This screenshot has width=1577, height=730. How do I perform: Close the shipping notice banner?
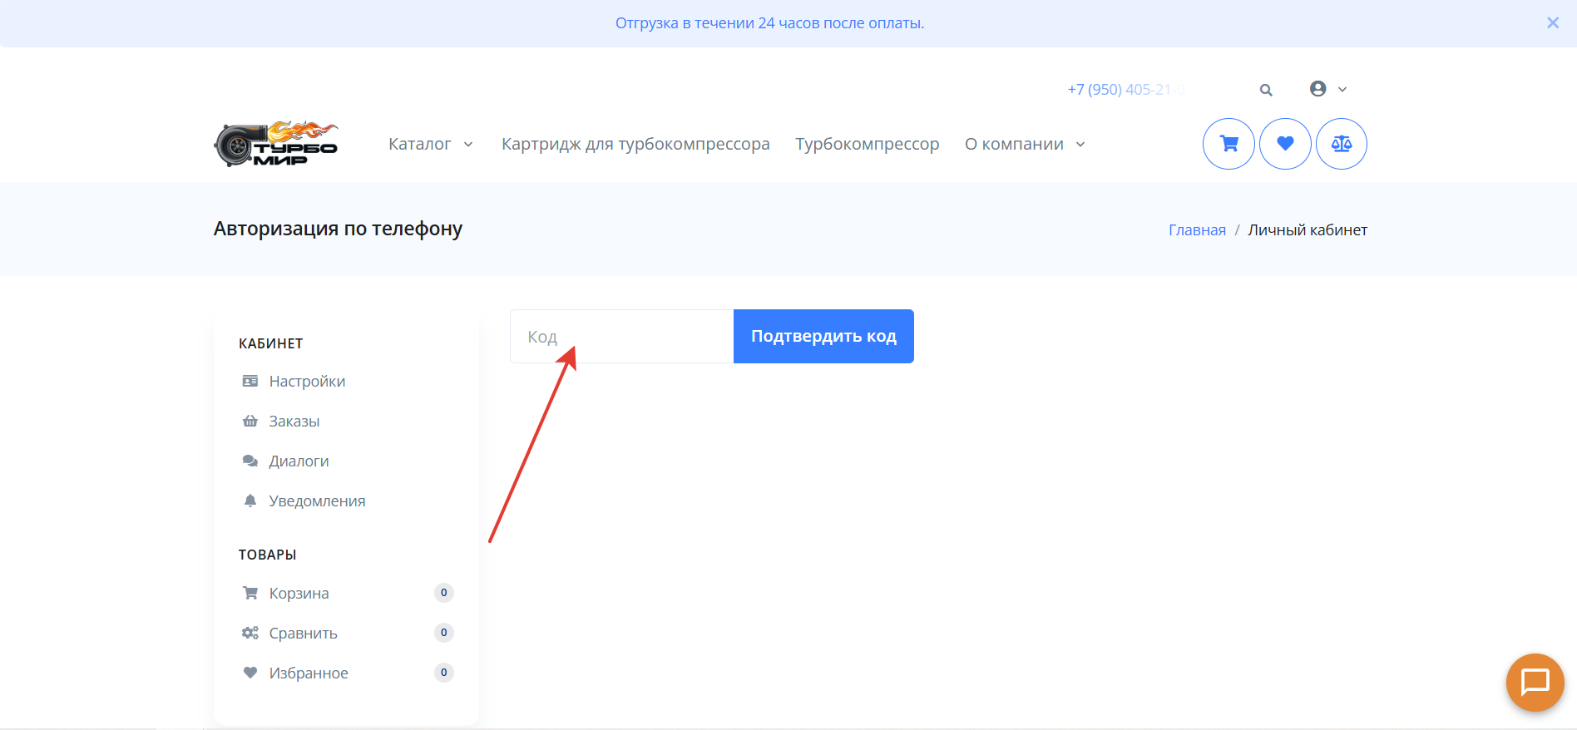click(1552, 23)
